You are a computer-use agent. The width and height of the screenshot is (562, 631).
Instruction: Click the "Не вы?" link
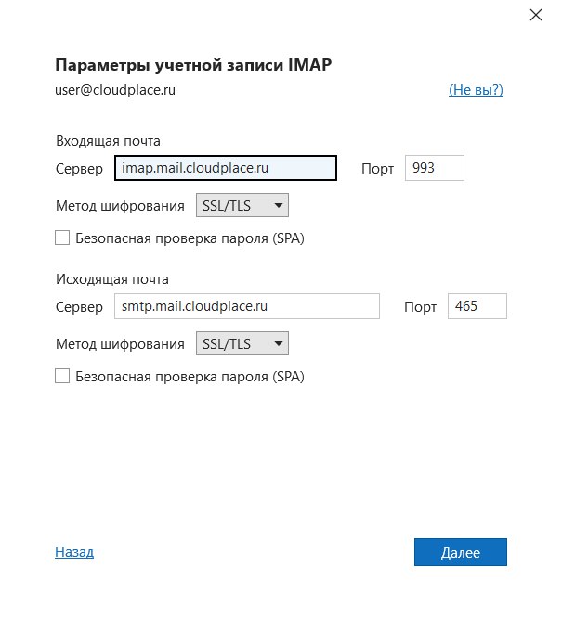click(x=476, y=90)
